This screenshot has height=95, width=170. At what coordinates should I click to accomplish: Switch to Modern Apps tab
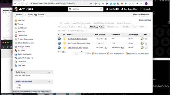tap(83, 27)
